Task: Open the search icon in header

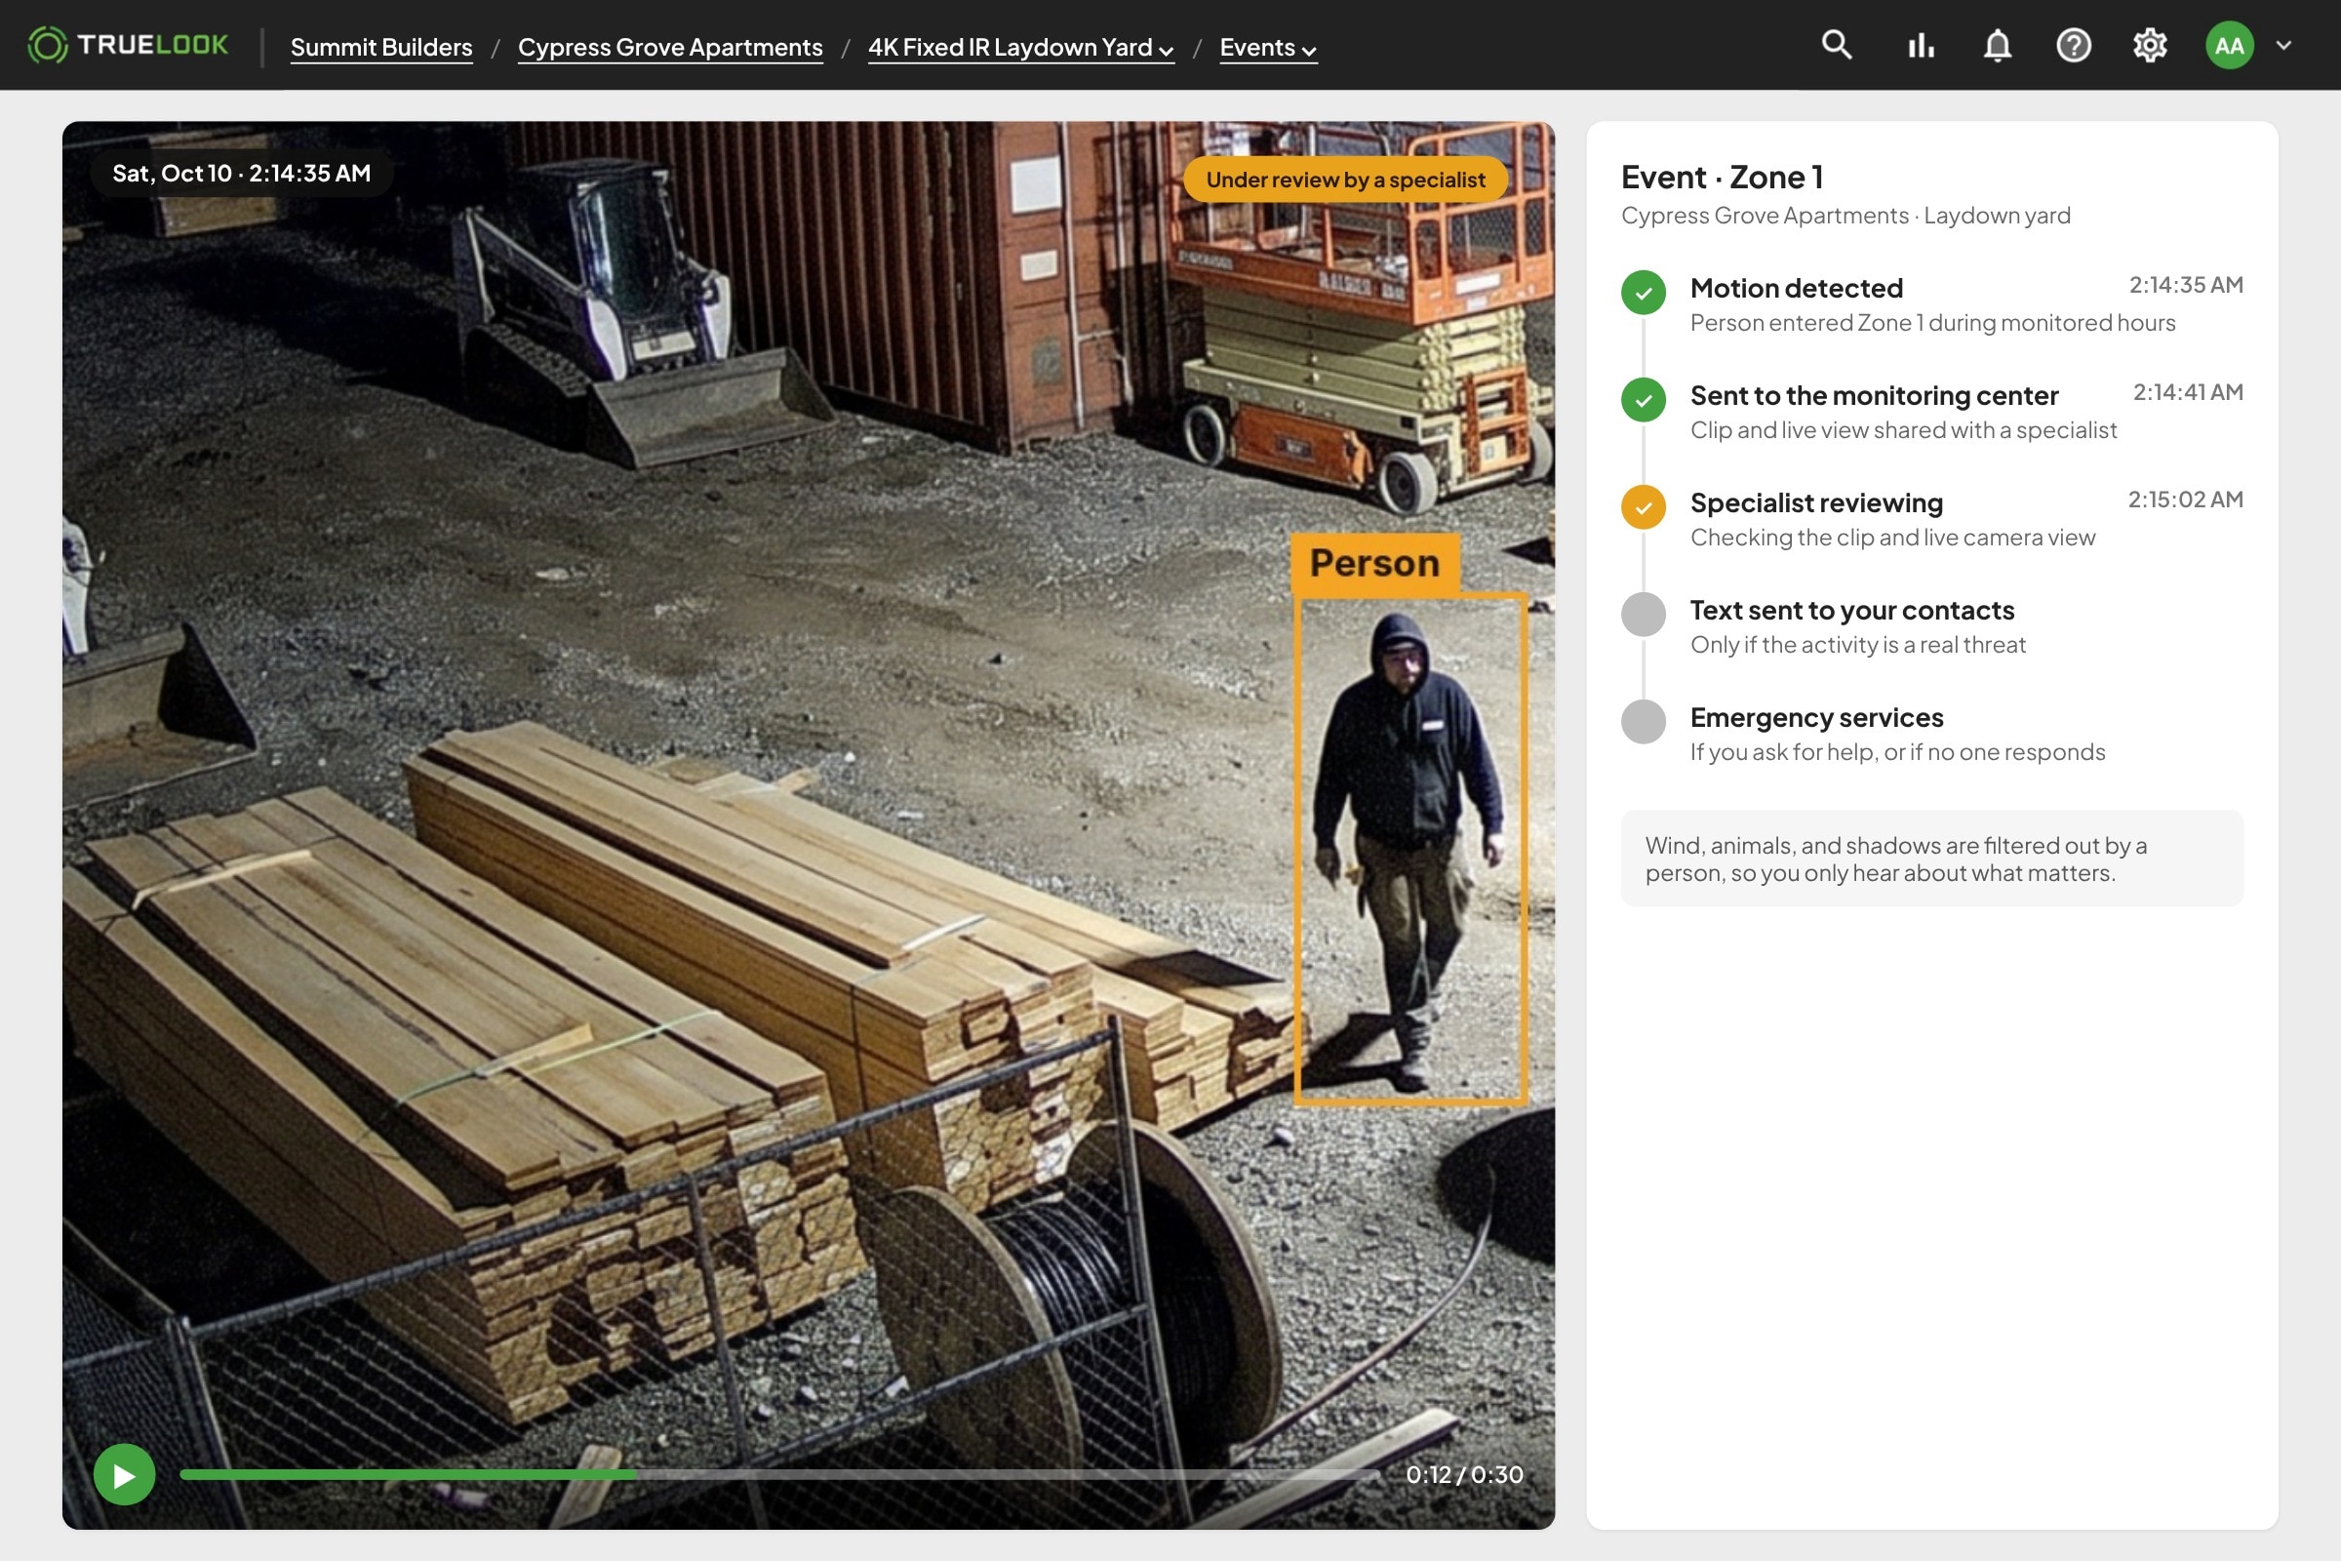Action: (x=1837, y=45)
